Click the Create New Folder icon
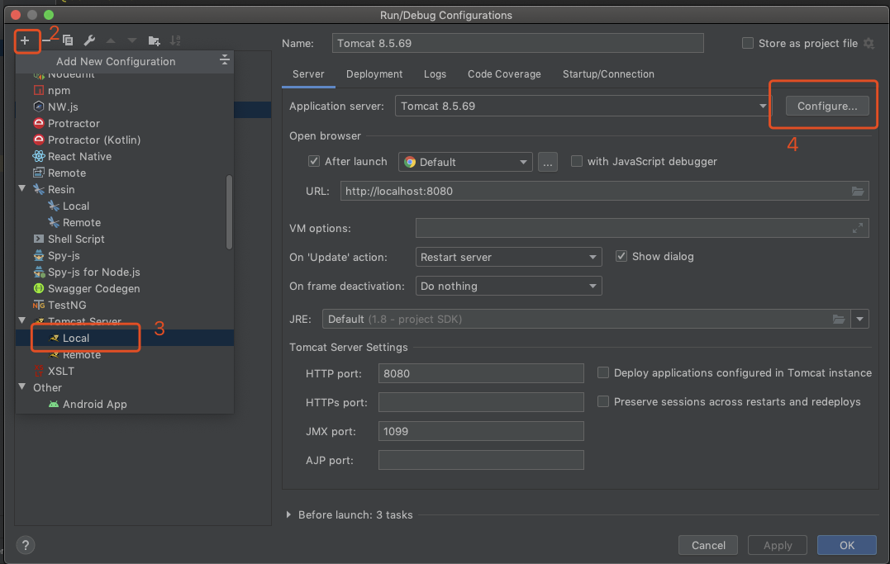The height and width of the screenshot is (564, 890). pyautogui.click(x=154, y=40)
